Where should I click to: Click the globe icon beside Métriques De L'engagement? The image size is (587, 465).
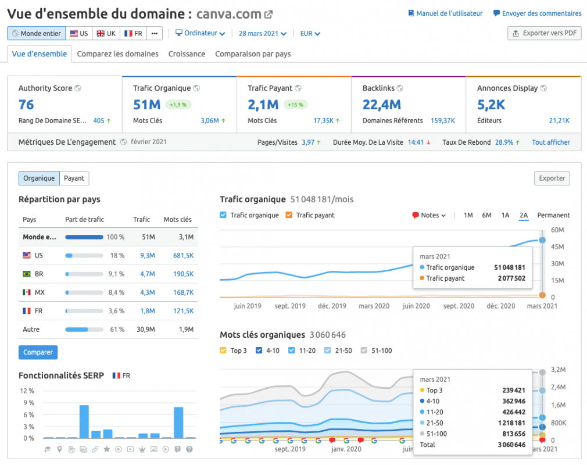(x=124, y=142)
